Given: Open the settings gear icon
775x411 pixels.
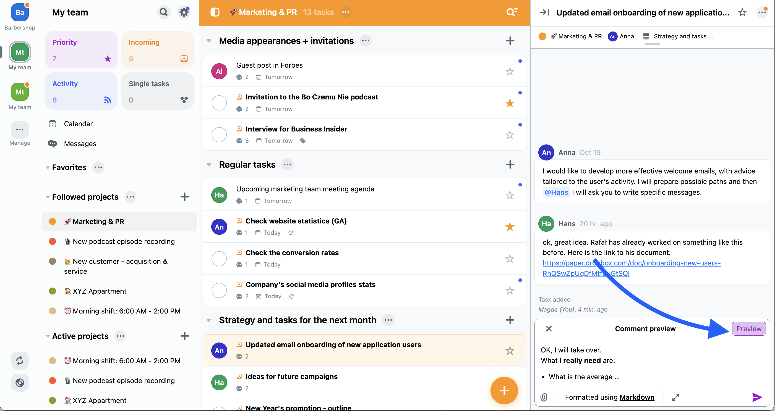Looking at the screenshot, I should [x=184, y=12].
